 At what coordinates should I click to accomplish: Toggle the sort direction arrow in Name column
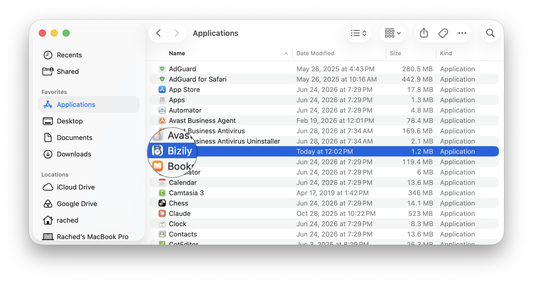tap(286, 54)
